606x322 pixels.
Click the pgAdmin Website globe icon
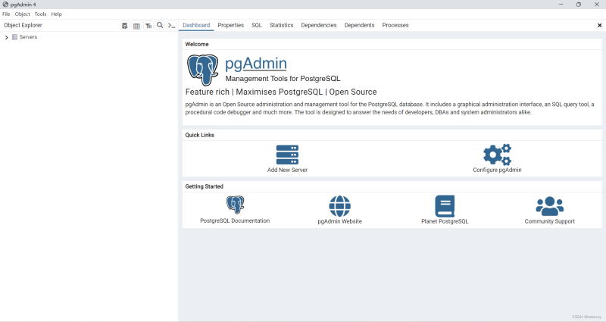[339, 206]
